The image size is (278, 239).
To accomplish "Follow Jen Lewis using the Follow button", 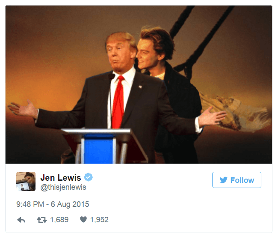I will tap(237, 180).
